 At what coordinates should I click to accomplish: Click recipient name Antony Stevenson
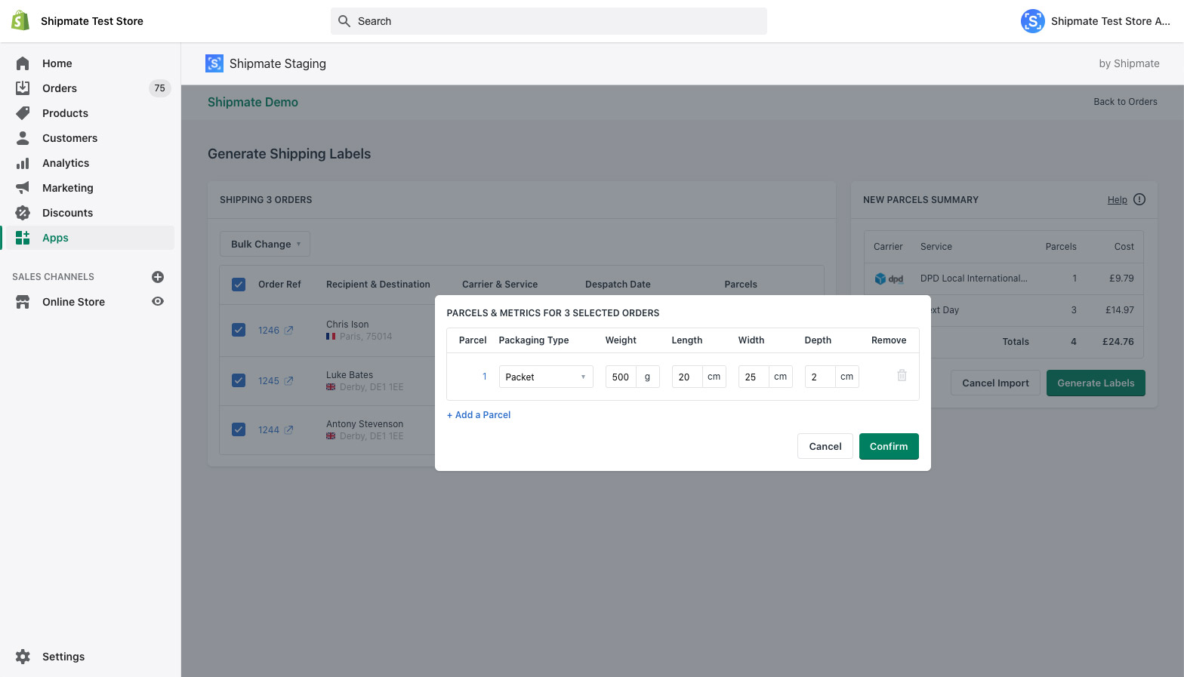tap(365, 424)
